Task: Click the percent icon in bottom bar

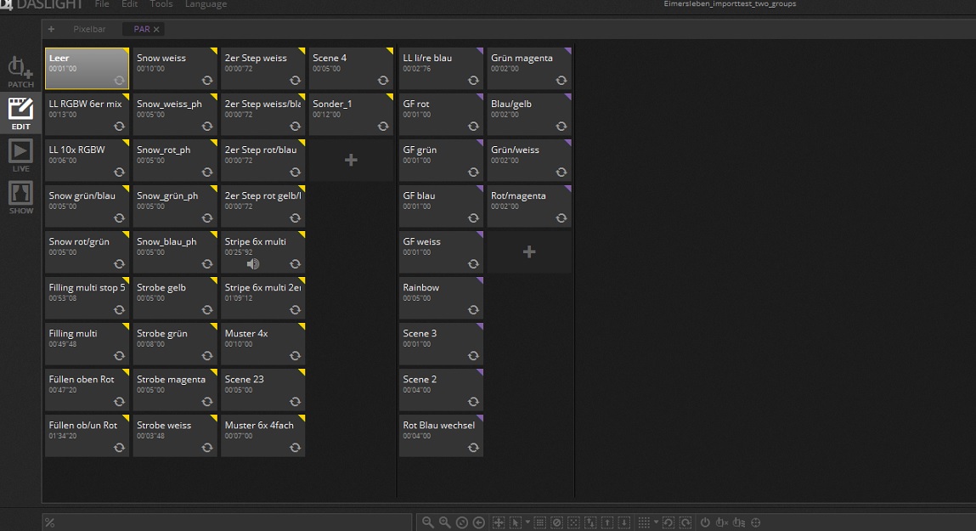Action: pos(50,523)
